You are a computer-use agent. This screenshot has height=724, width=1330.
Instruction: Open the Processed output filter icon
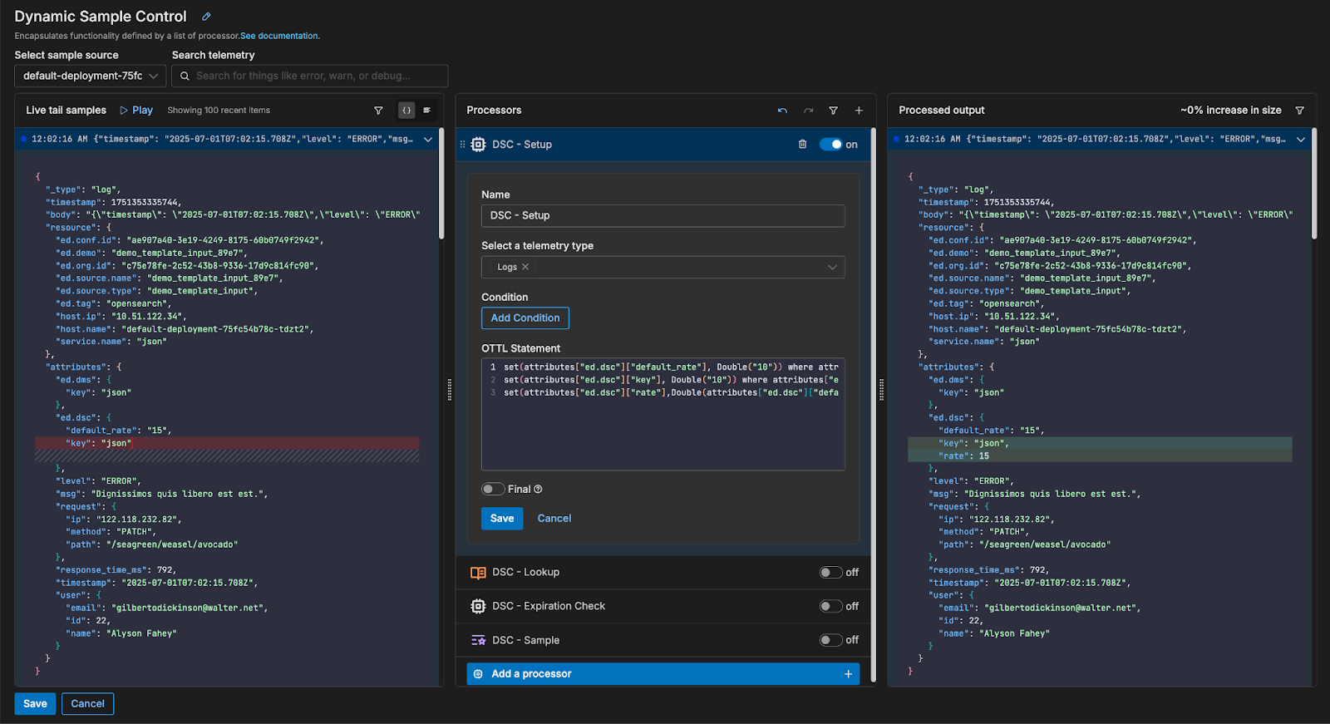pyautogui.click(x=1299, y=111)
